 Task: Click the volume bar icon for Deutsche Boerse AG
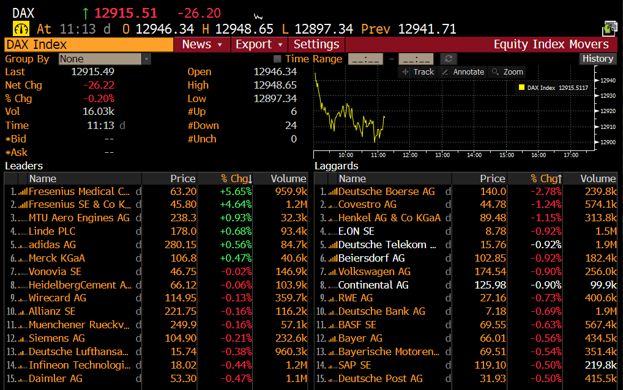point(332,192)
